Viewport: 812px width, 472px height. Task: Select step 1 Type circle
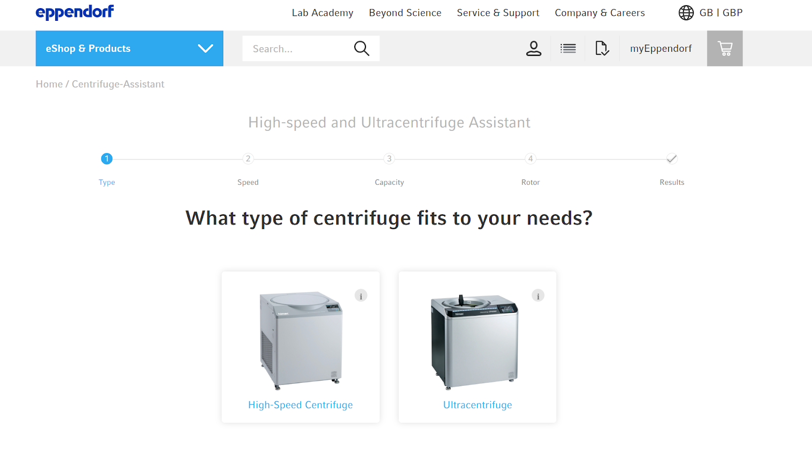pos(107,159)
